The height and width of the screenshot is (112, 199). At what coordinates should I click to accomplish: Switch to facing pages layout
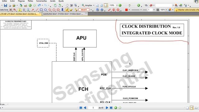196,108
